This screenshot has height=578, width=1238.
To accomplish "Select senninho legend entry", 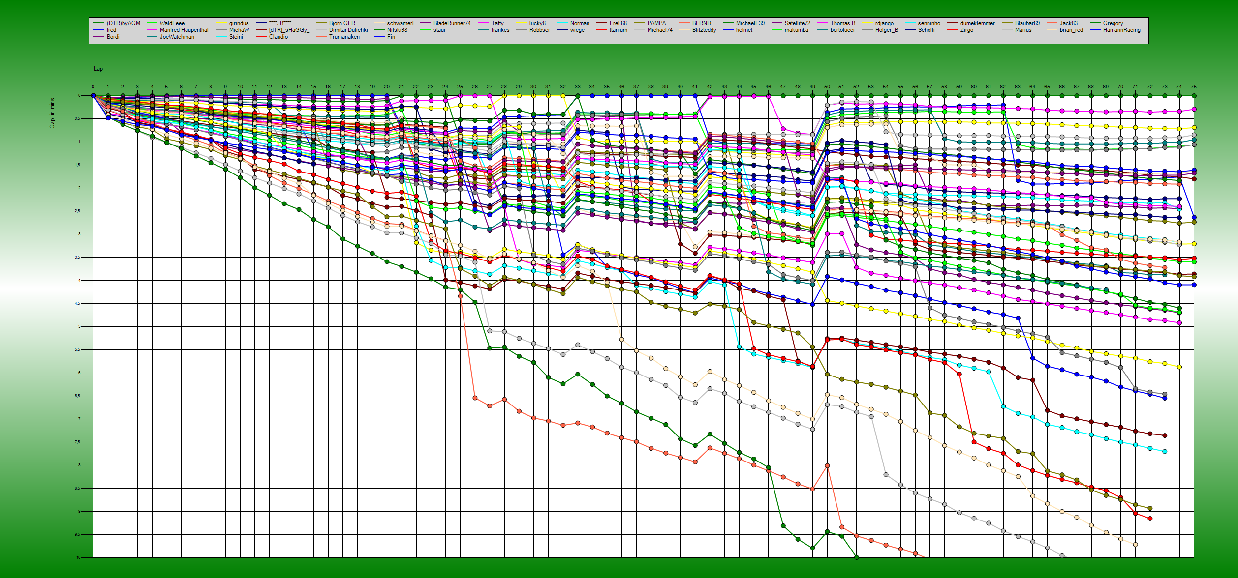I will (929, 23).
